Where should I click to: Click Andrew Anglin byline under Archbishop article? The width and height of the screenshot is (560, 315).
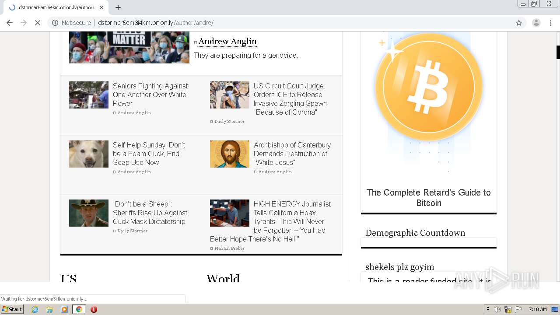pos(275,172)
